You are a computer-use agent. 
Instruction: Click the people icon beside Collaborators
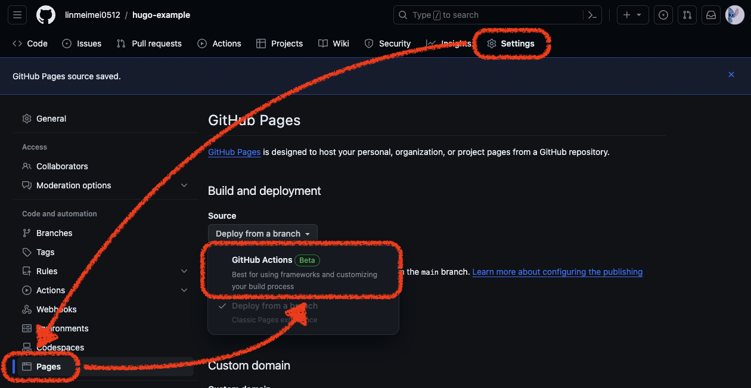(27, 166)
